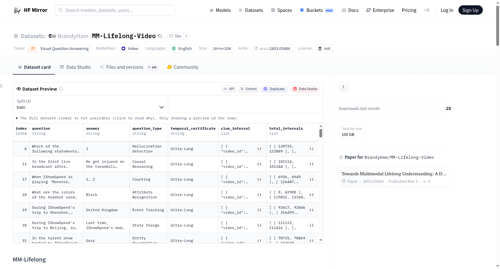The image size is (500, 269).
Task: Click the Dataset Preview info icon
Action: 61,89
